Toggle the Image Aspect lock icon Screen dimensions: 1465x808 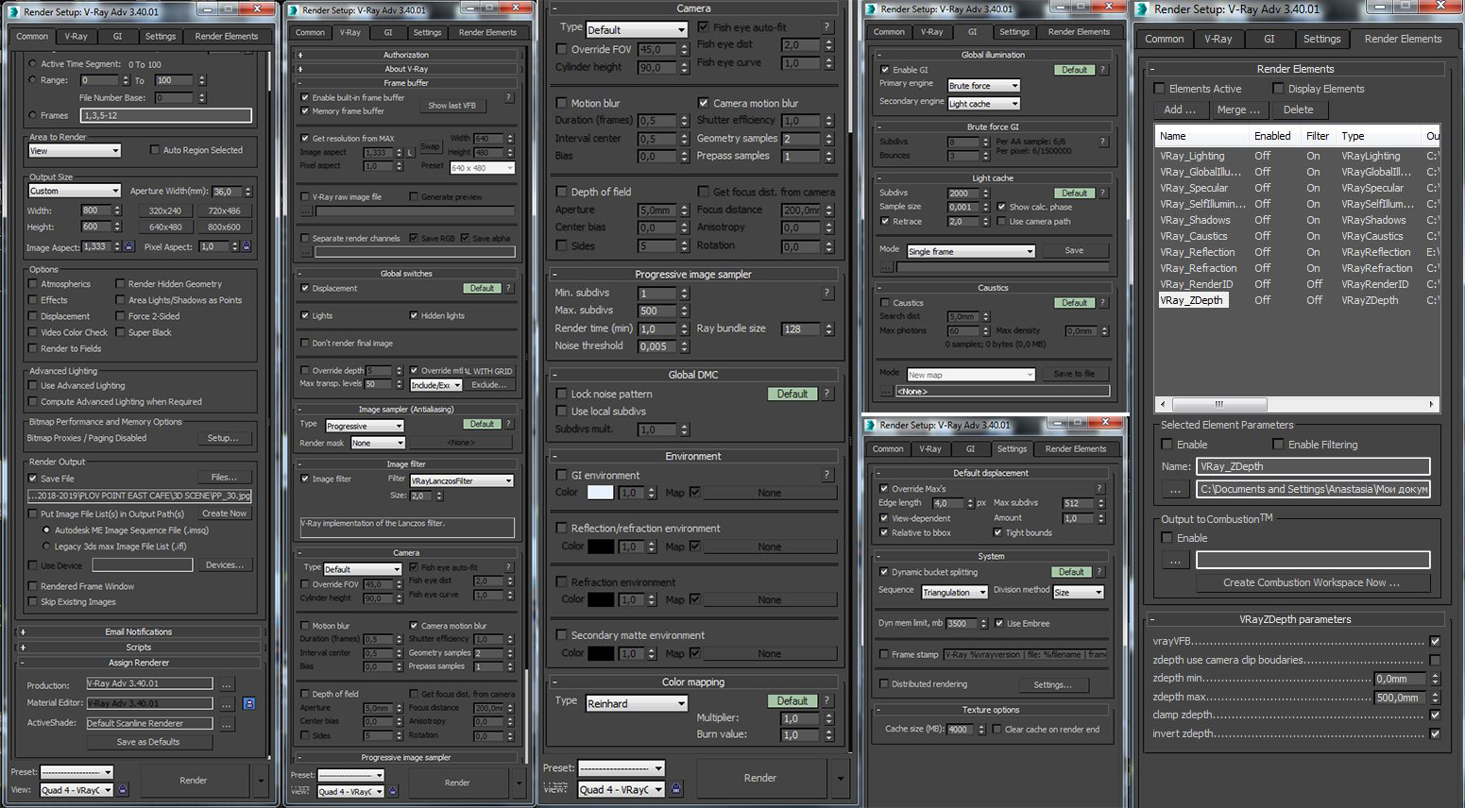tap(129, 246)
